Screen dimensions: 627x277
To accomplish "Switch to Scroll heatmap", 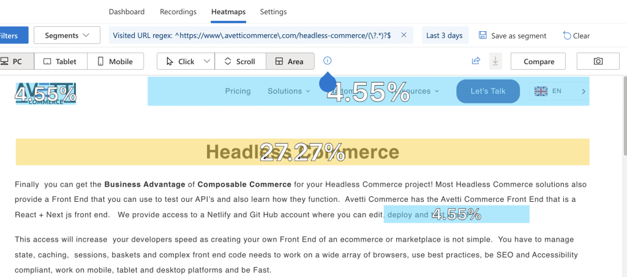I will [240, 62].
